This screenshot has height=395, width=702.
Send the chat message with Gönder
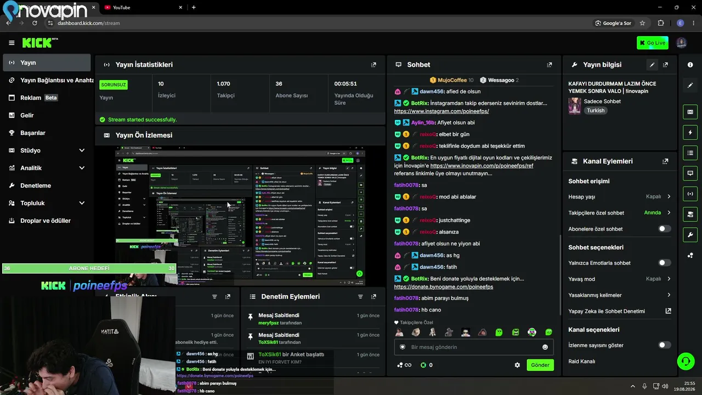540,365
